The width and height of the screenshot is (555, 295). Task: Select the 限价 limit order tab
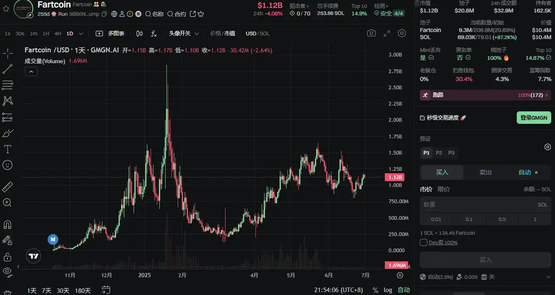(444, 189)
